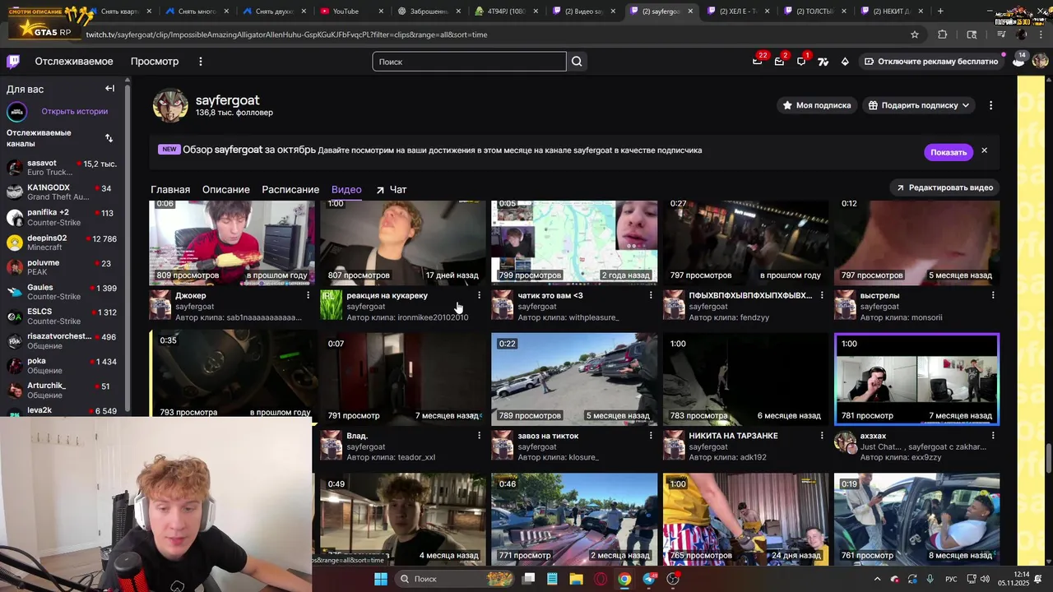Click the search magnifier button

tap(577, 62)
